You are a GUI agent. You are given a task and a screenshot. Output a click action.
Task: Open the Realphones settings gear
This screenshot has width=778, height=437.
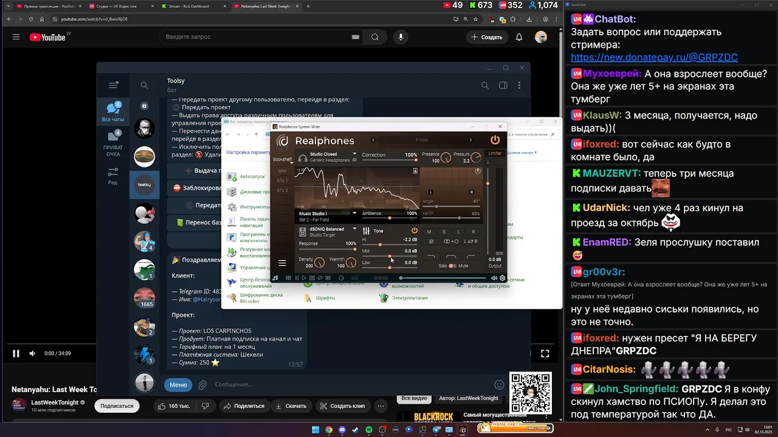pos(503,278)
